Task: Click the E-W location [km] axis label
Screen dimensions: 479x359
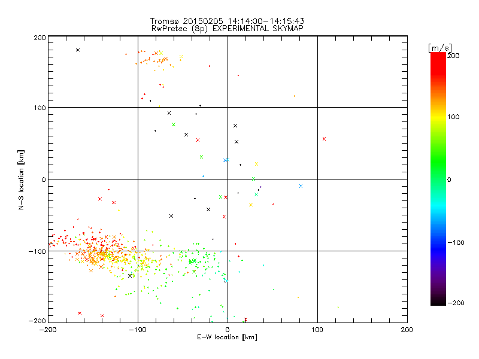Action: click(227, 337)
